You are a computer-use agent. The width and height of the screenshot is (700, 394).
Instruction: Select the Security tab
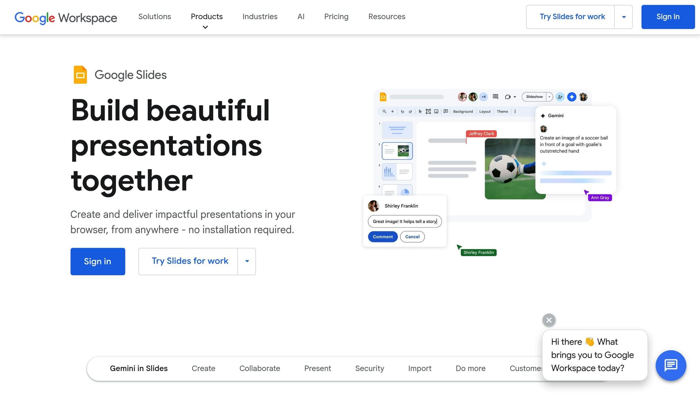(369, 368)
